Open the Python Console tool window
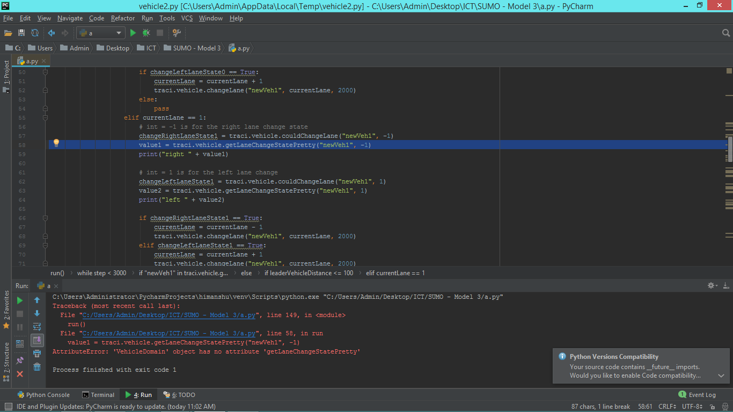This screenshot has width=733, height=412. coord(43,395)
